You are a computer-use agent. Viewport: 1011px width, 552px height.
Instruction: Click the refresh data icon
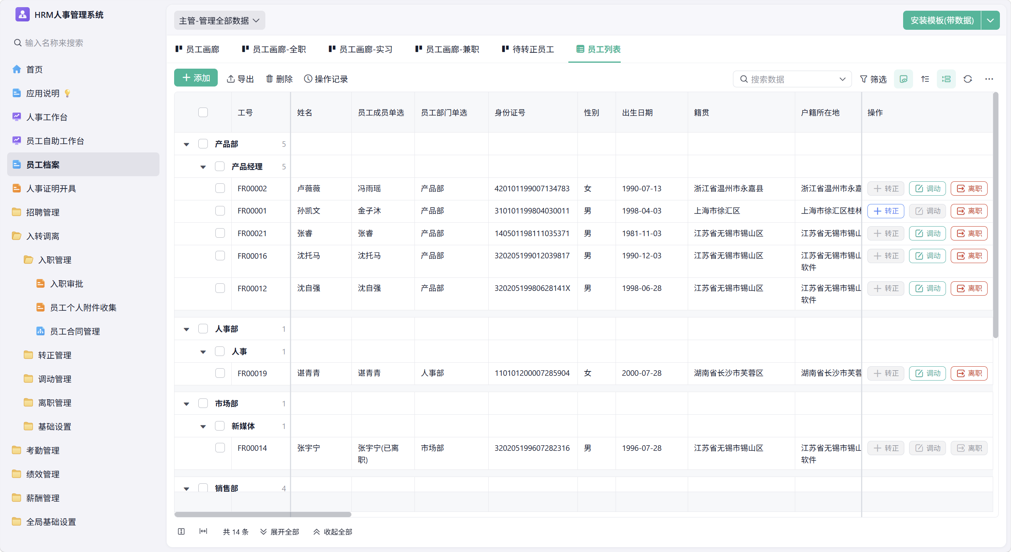pyautogui.click(x=968, y=79)
